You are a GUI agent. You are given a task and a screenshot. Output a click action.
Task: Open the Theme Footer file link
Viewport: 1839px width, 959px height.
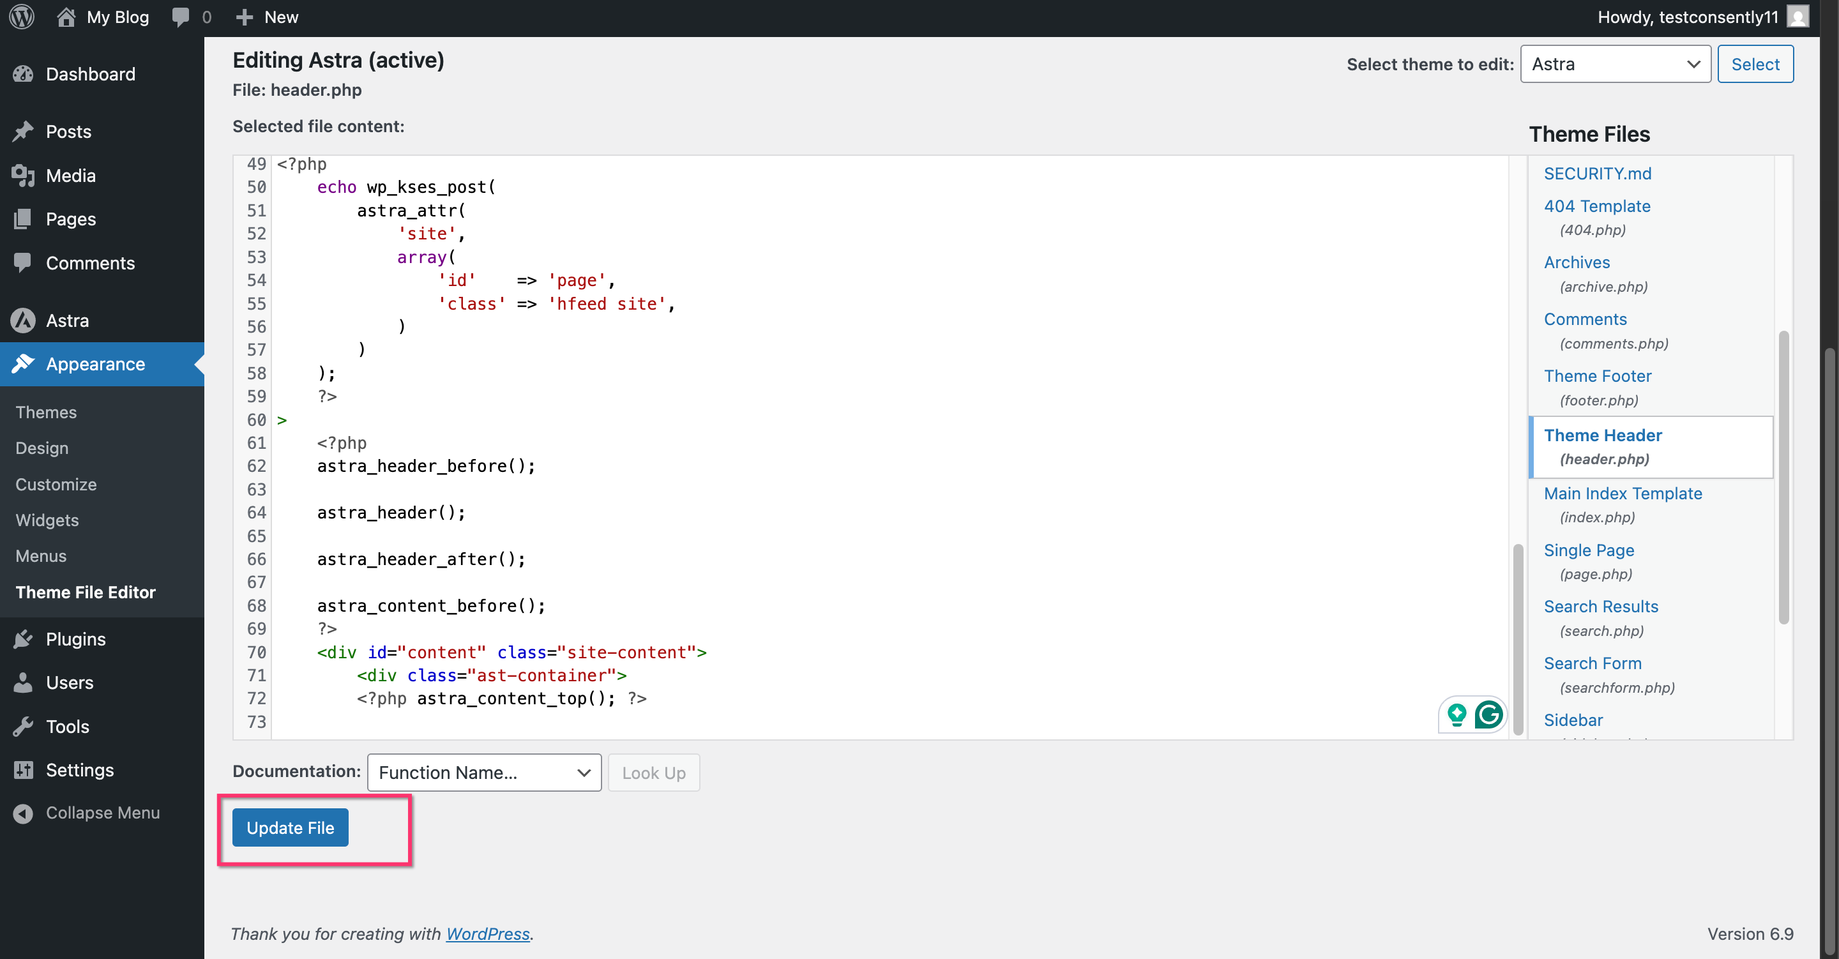1597,375
